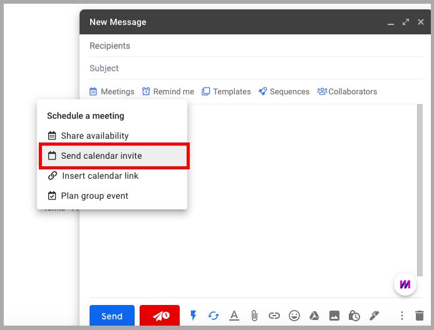Click the Send calendar invite calendar icon
Viewport: 434px width, 330px height.
[x=52, y=156]
